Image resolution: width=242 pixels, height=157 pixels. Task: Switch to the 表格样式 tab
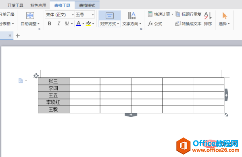click(87, 6)
